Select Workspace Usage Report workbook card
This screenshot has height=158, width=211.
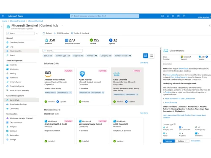(x=93, y=131)
